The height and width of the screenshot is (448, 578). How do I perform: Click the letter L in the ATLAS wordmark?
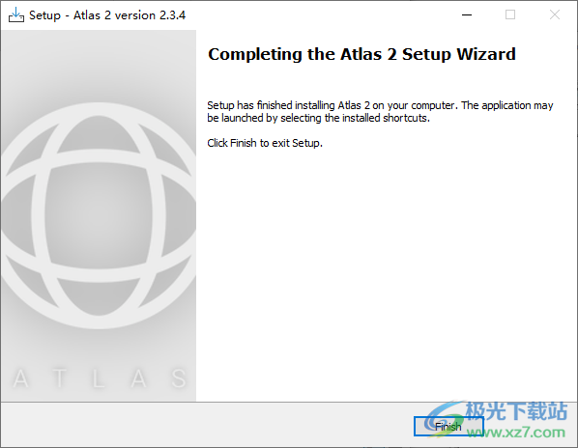(x=99, y=378)
